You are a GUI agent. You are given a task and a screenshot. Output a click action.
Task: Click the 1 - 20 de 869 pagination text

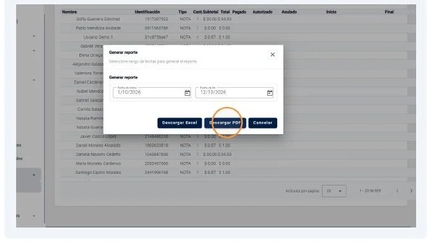tap(370, 190)
